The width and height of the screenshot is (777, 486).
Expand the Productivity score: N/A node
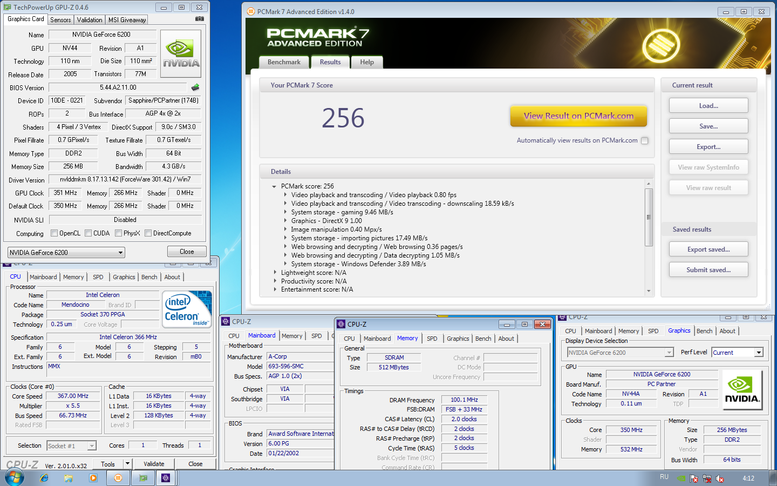[x=274, y=281]
